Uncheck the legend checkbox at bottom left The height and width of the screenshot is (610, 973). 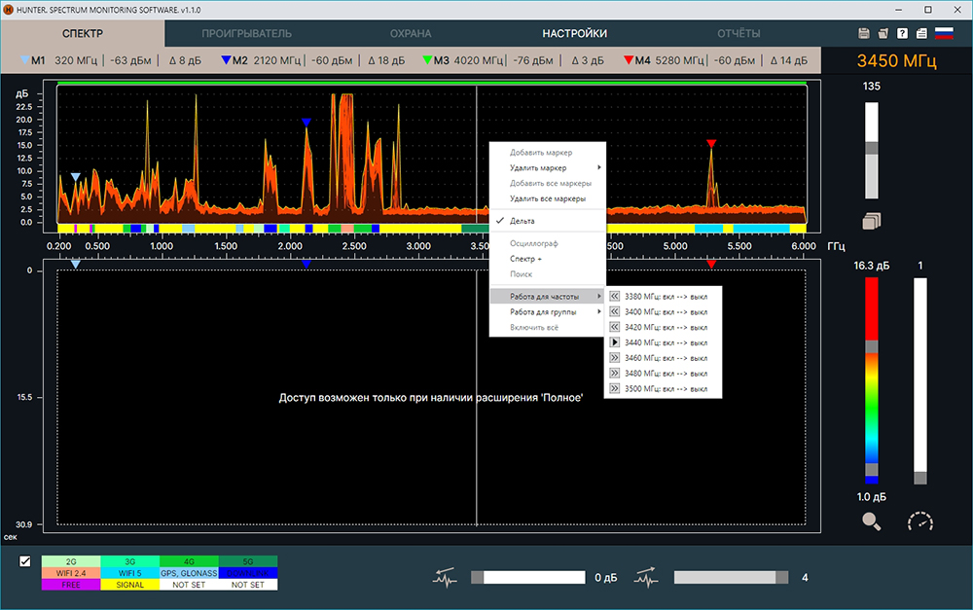pyautogui.click(x=25, y=561)
